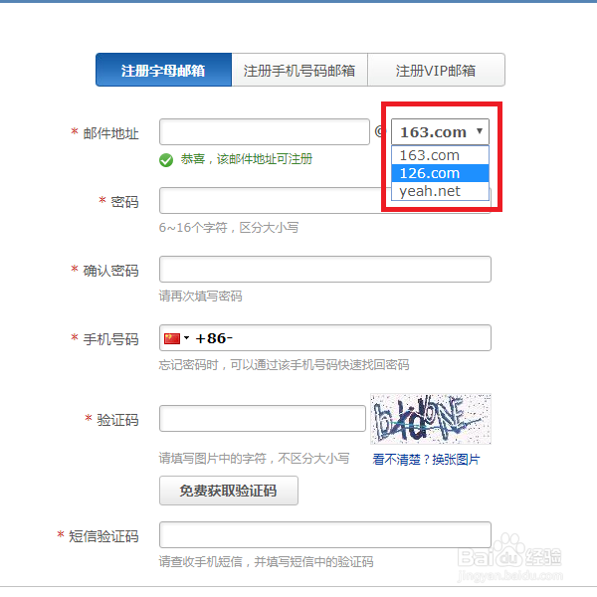Click the 忘记密码时 phone recovery hint
Screen dimensions: 597x597
[x=284, y=365]
